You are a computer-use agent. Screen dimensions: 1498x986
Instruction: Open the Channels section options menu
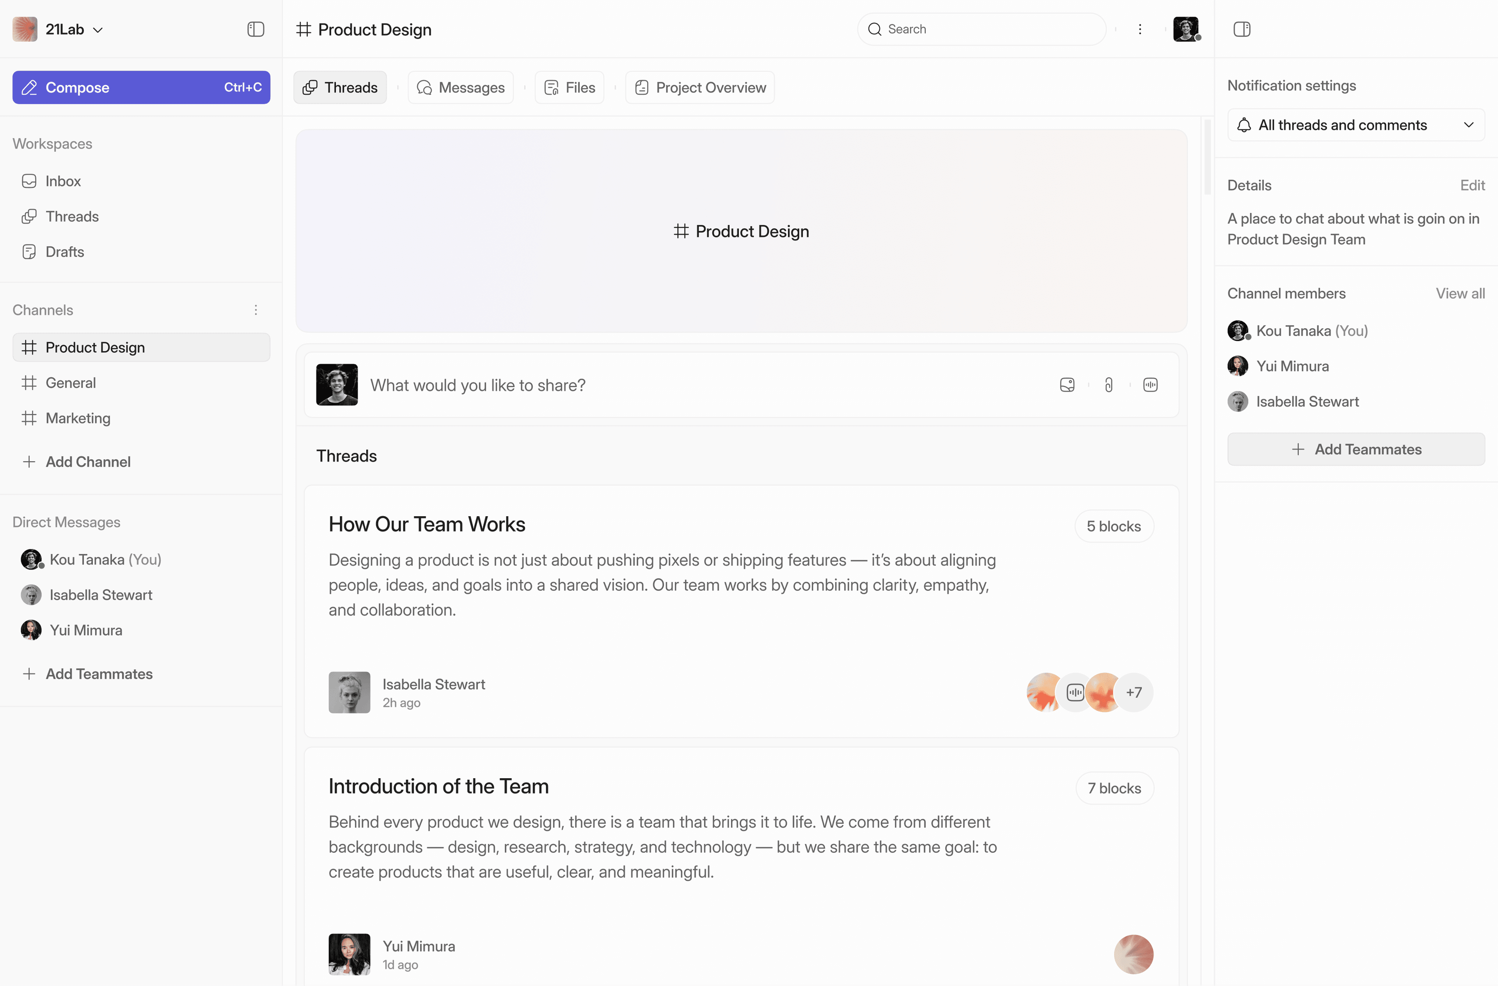point(256,310)
